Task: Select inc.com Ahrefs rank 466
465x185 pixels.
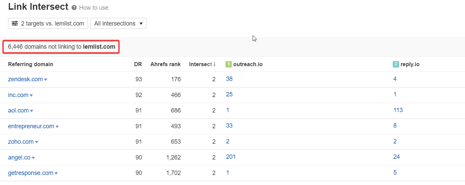Action: point(176,95)
